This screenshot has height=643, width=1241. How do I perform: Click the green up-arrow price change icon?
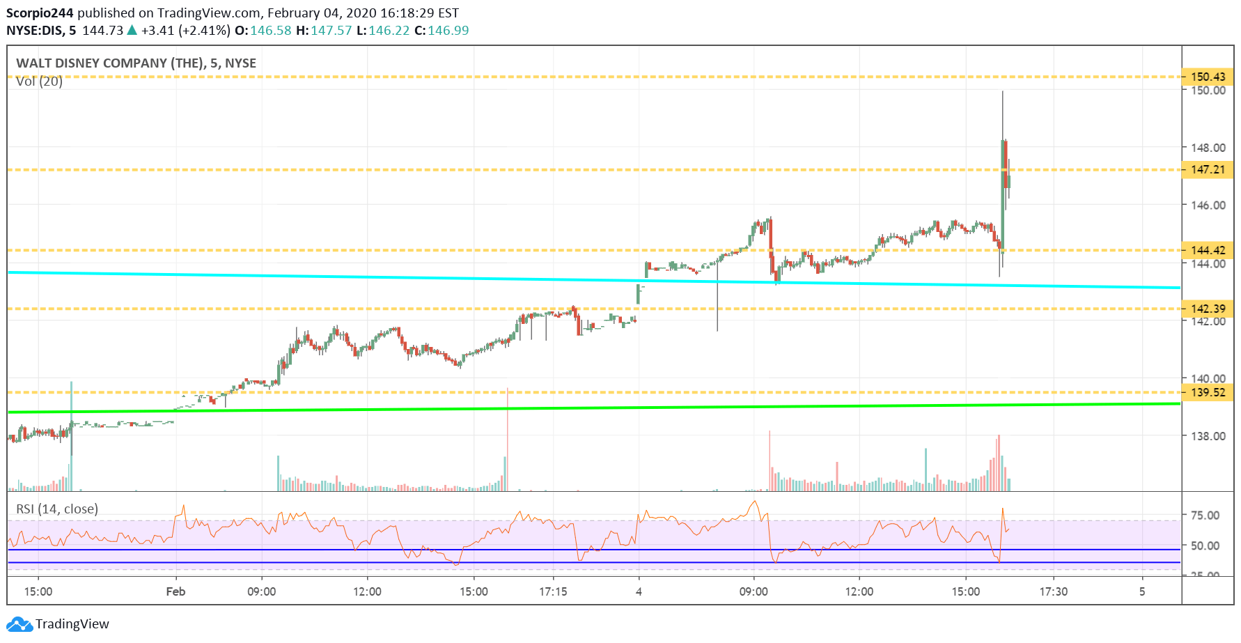point(132,30)
